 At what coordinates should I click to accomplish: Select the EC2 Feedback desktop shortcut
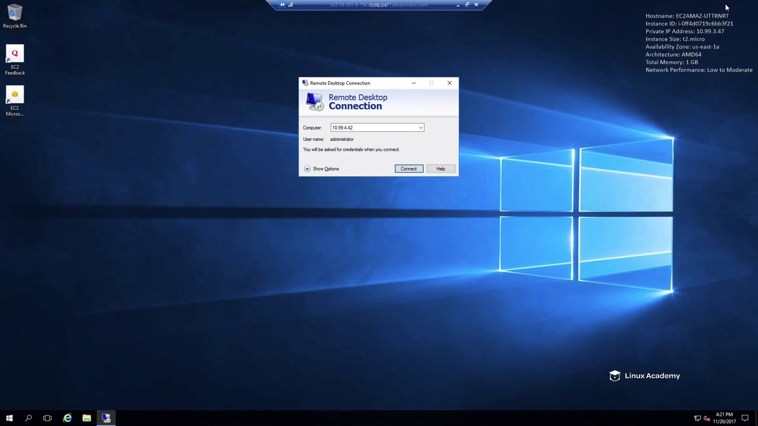pyautogui.click(x=15, y=60)
